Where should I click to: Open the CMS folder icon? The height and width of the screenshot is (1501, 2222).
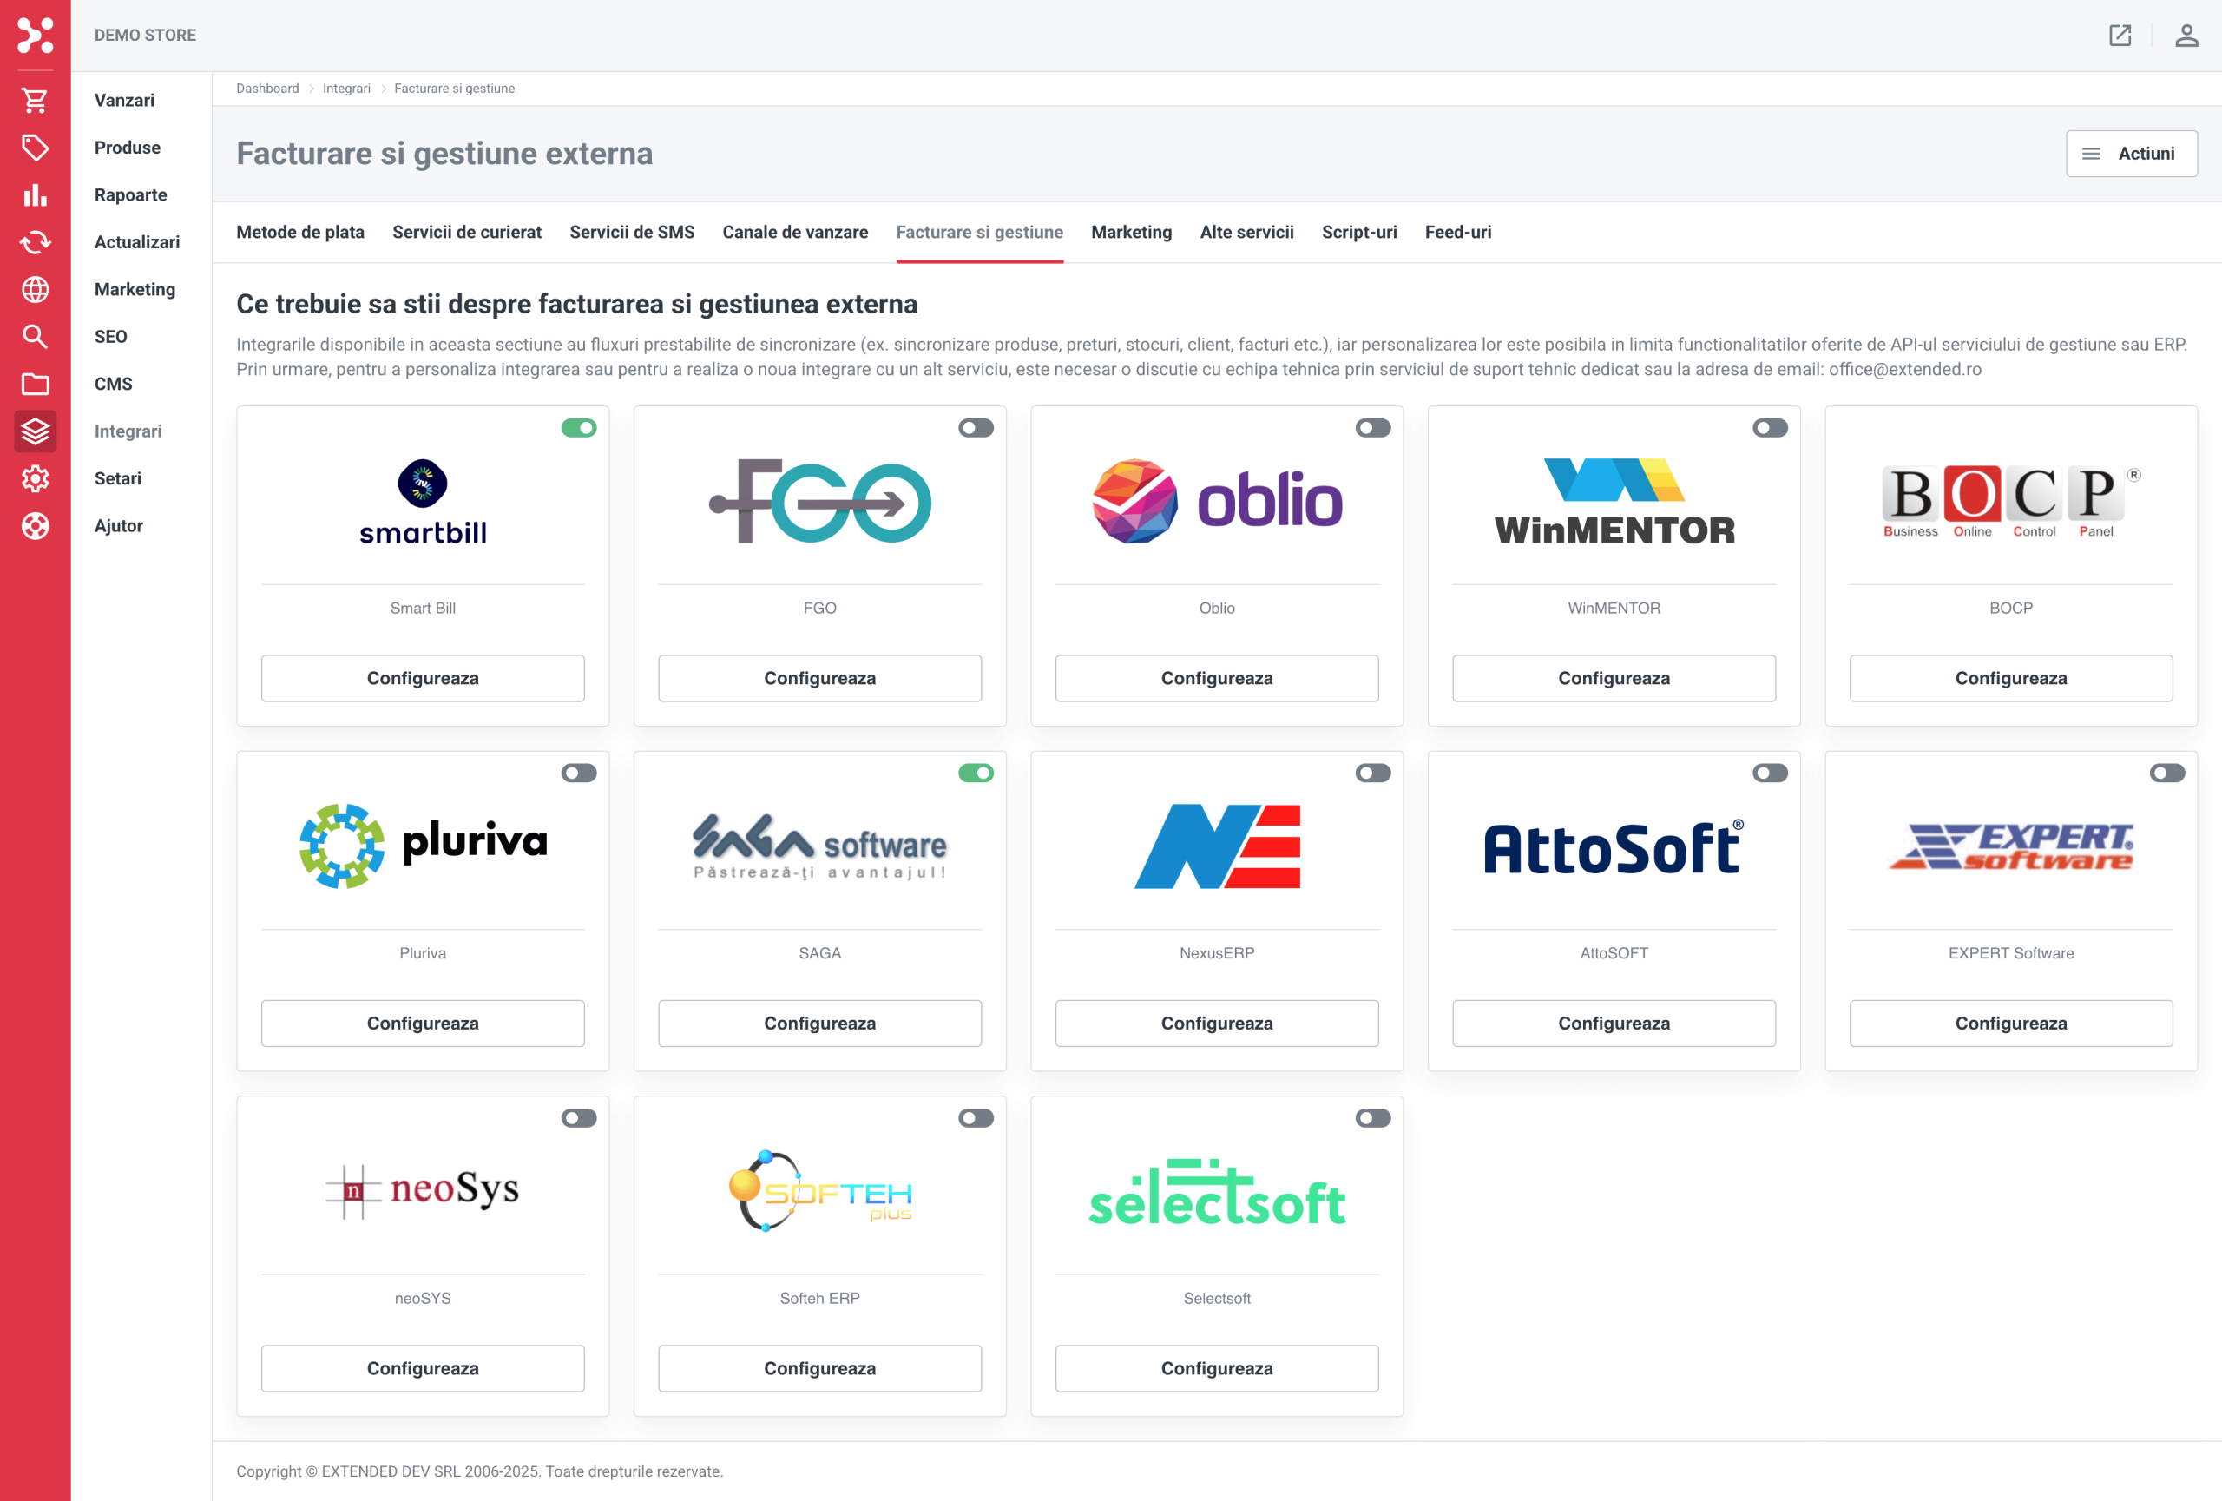36,384
